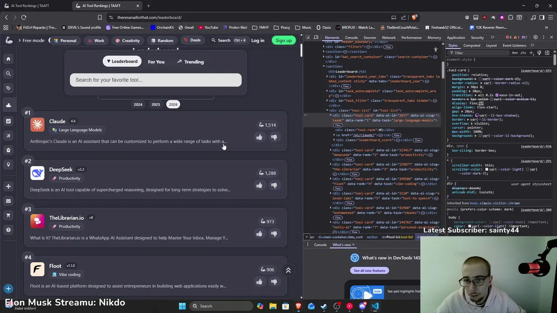Screen dimensions: 557x313
Task: Open the envelope newsletter icon in the sidebar
Action: click(x=8, y=201)
